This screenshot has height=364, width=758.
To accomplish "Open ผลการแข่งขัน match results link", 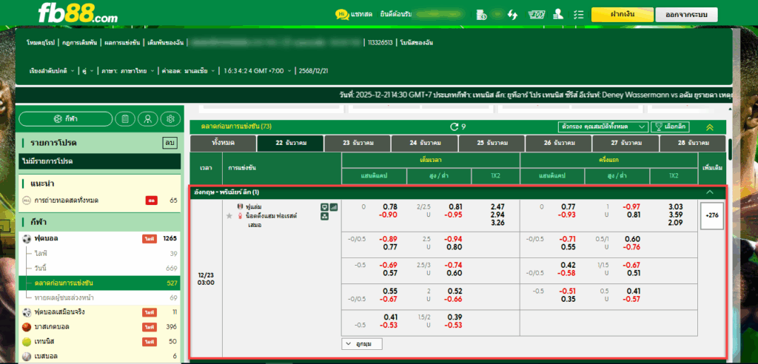I will 122,42.
